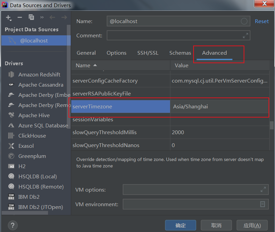
Task: Select slowQueryThresholdNanos property
Action: 121,145
